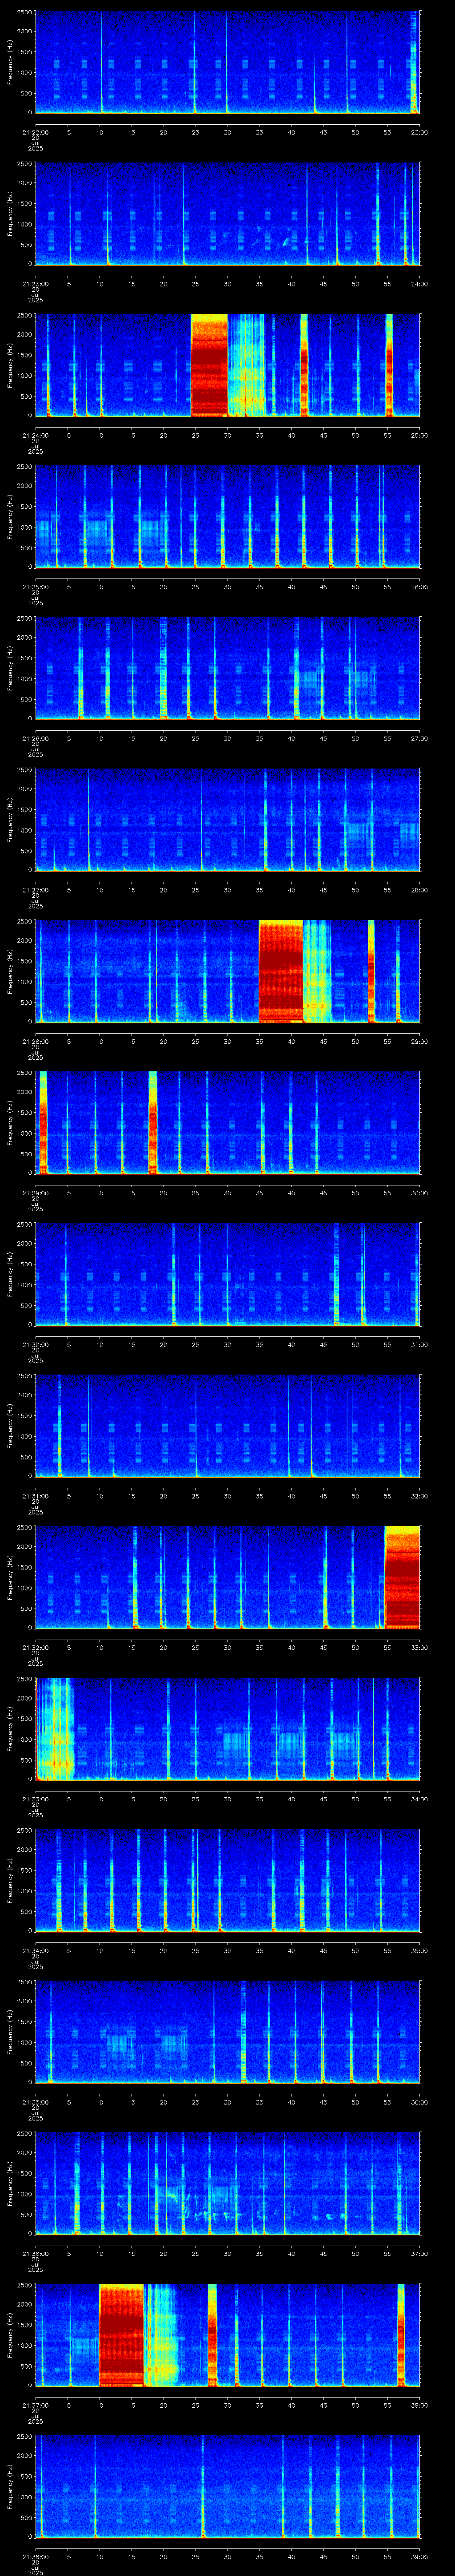Viewport: 455px width, 2576px height.
Task: Select the 37:00 end time label
Action: coord(419,2254)
